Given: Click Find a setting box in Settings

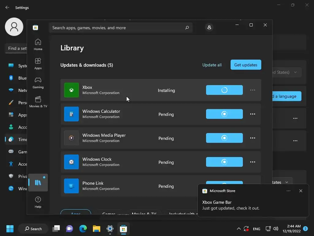Looking at the screenshot, I should (16, 48).
